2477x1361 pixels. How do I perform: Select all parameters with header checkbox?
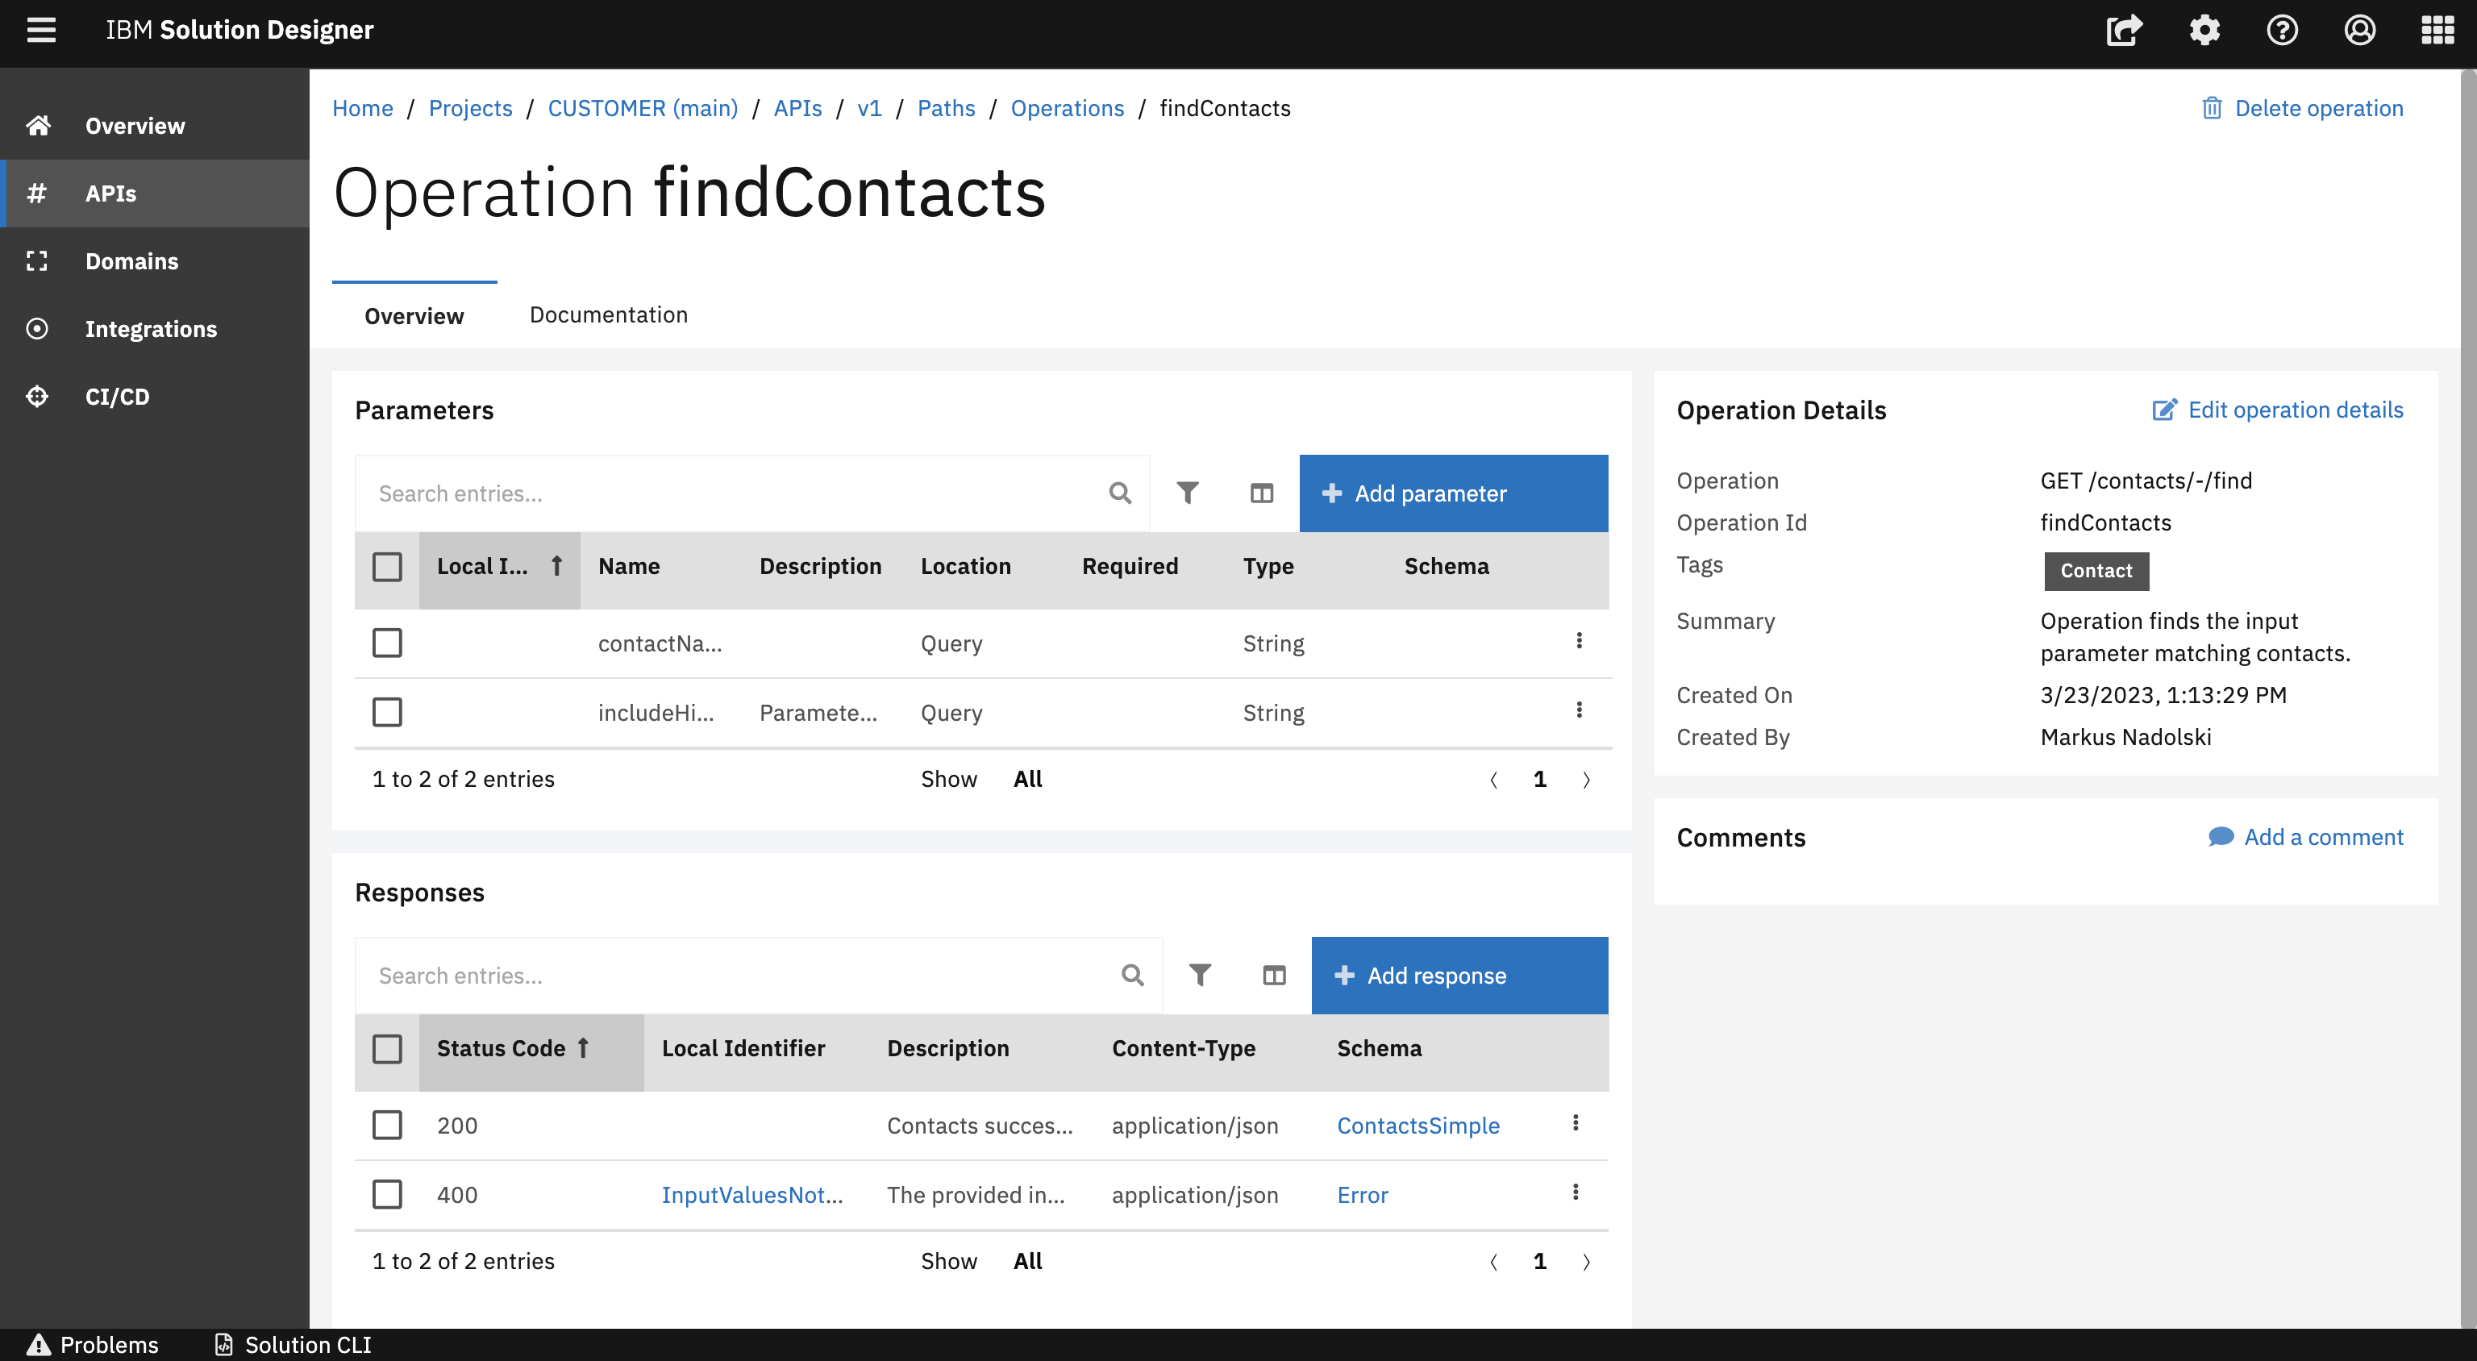(x=388, y=567)
